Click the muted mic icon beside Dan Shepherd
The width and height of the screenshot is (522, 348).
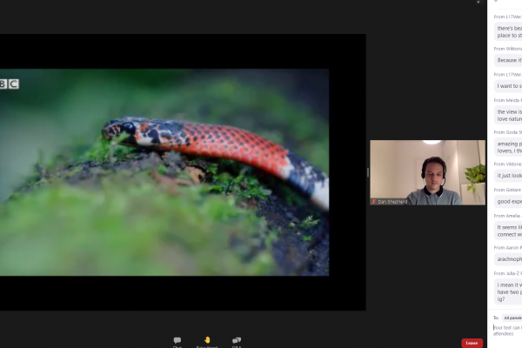pyautogui.click(x=374, y=202)
